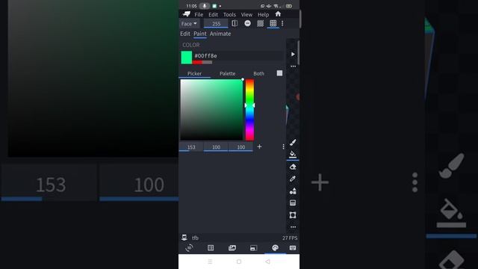Click the Blockbench logo icon
Image resolution: width=478 pixels, height=269 pixels.
(186, 14)
